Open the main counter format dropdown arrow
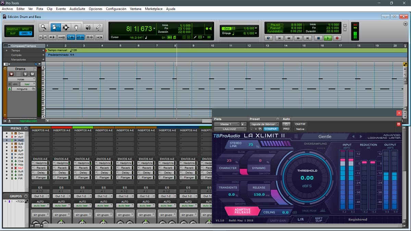Screen dimensions: 411x231 click(x=154, y=29)
